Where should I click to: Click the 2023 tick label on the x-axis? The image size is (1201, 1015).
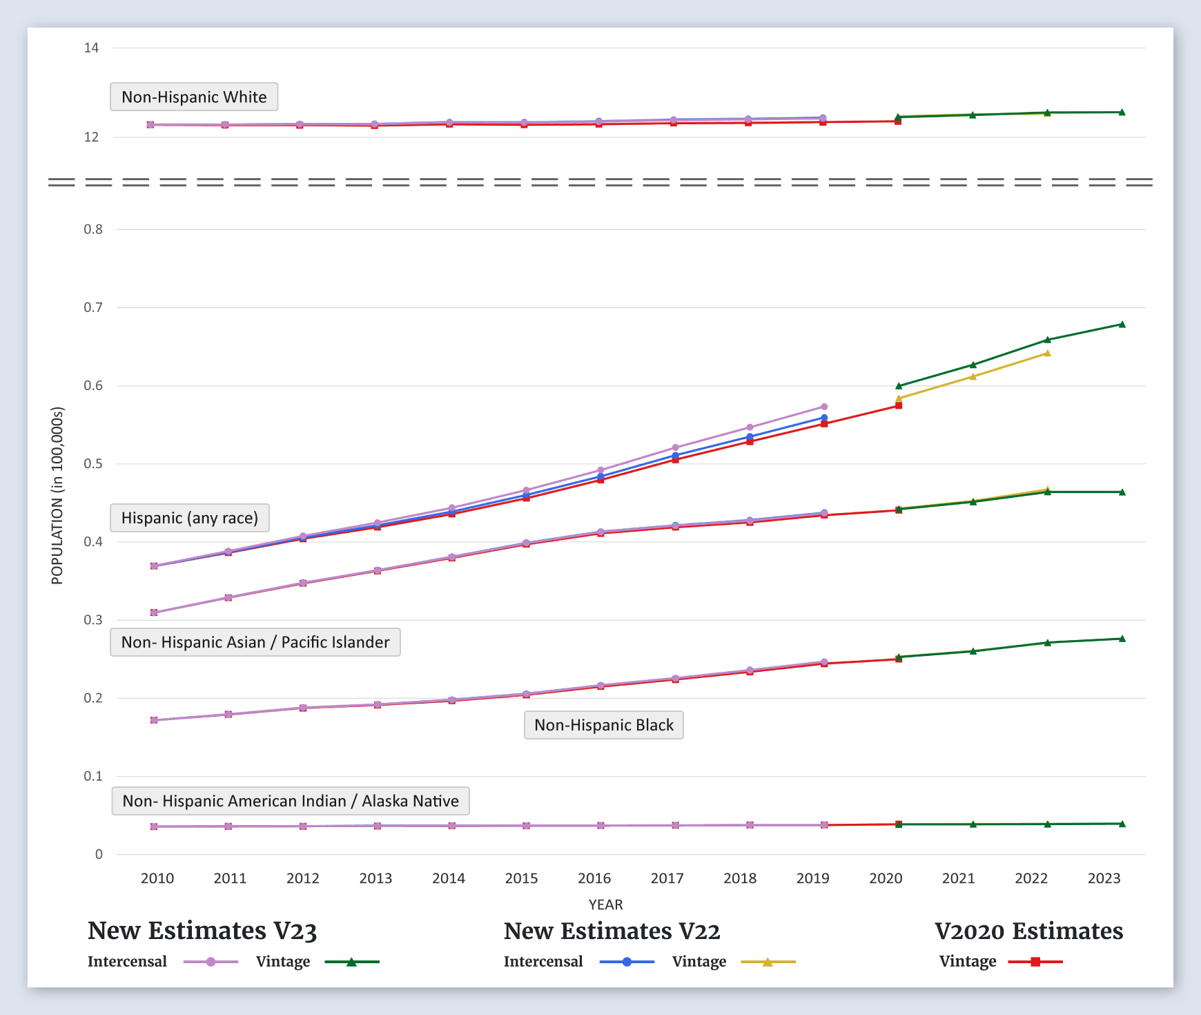pyautogui.click(x=1104, y=878)
